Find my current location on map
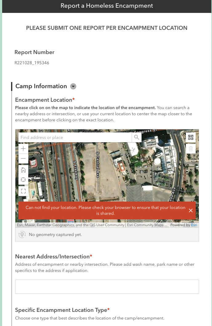This screenshot has width=212, height=326. coord(23,180)
